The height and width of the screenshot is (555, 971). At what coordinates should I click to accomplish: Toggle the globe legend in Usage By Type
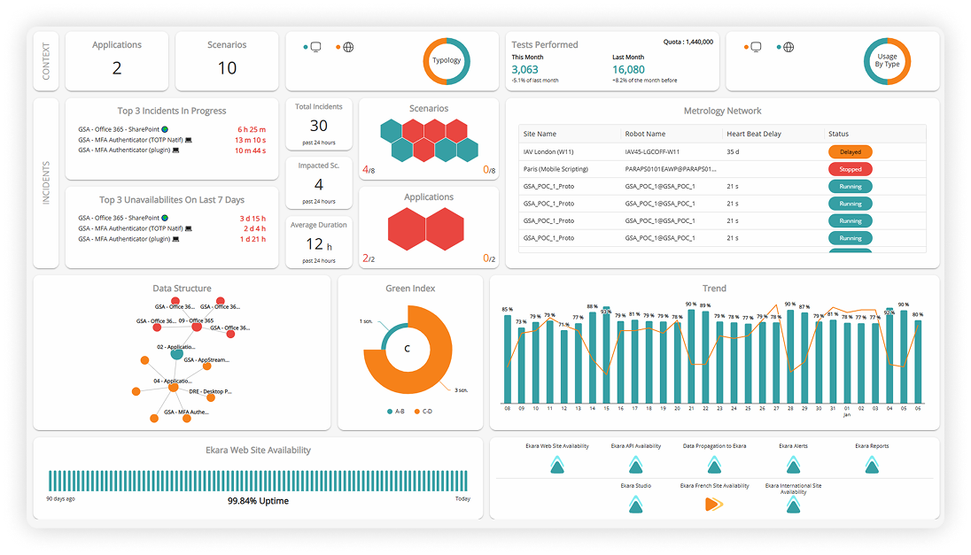788,45
